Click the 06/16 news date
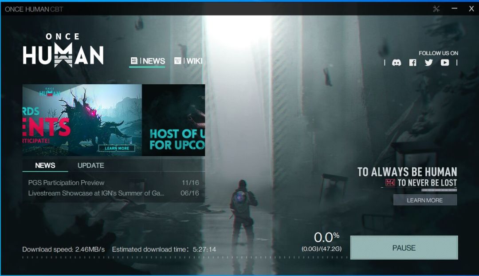This screenshot has width=479, height=276. pyautogui.click(x=190, y=193)
